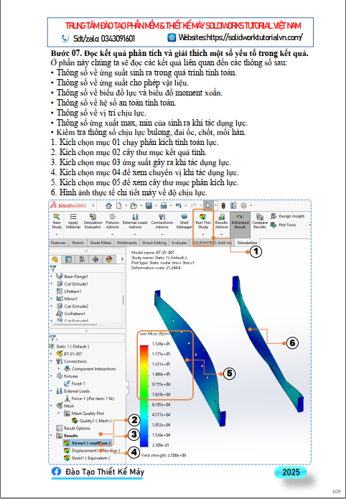The image size is (346, 499).
Task: Open the DimXpertManager tab
Action: pyautogui.click(x=95, y=259)
